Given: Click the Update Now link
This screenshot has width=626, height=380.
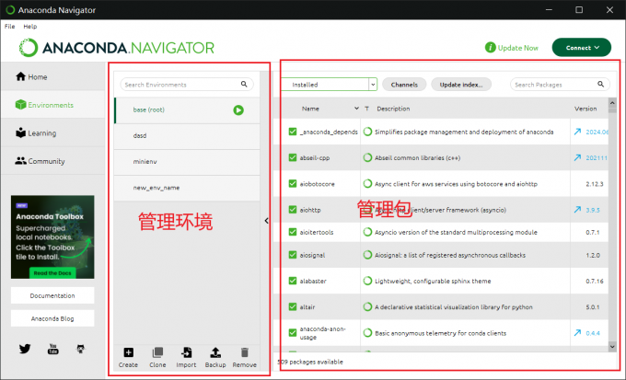Looking at the screenshot, I should coord(517,48).
